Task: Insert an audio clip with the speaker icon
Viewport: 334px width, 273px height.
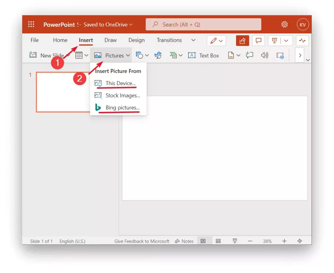Action: [x=264, y=55]
